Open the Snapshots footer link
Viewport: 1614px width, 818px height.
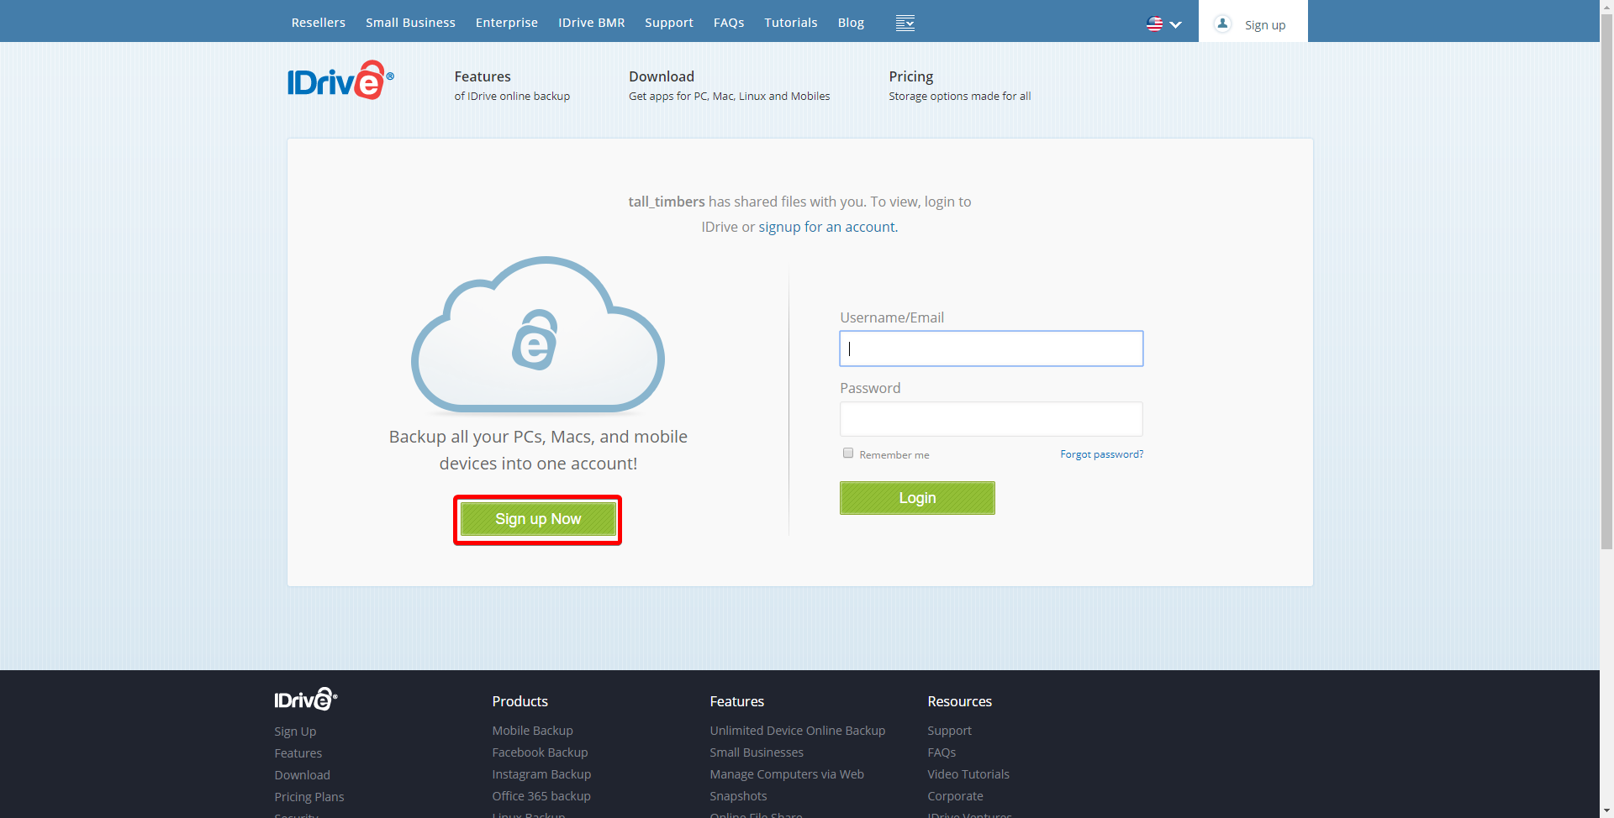coord(738,796)
